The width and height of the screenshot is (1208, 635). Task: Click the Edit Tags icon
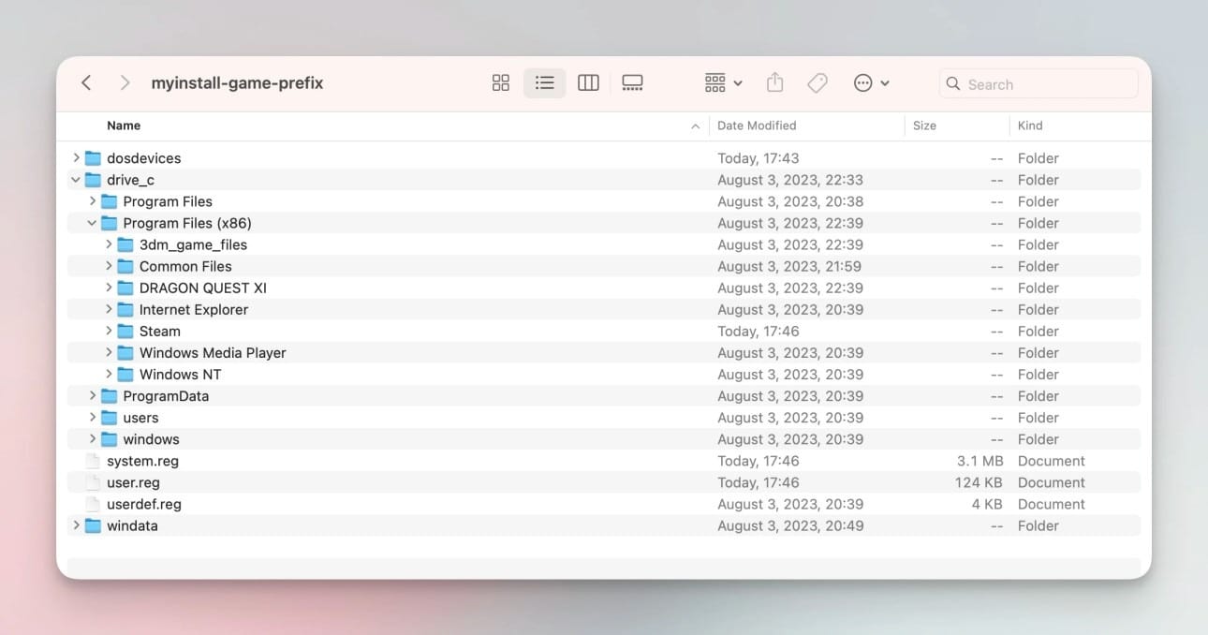pyautogui.click(x=818, y=83)
